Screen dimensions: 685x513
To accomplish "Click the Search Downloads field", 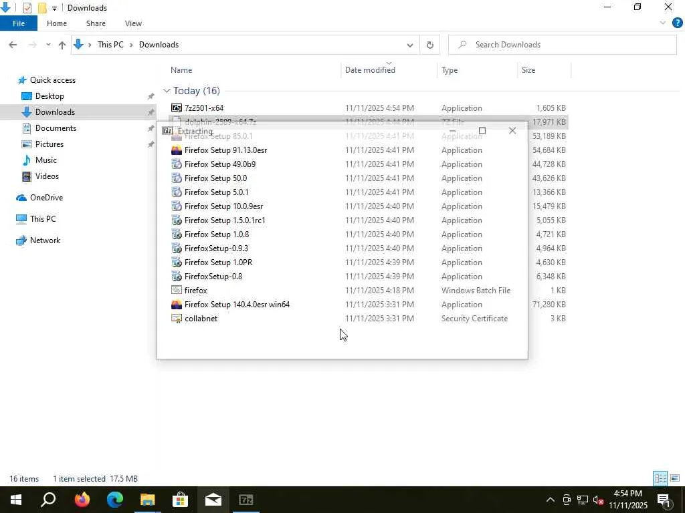I will [562, 45].
